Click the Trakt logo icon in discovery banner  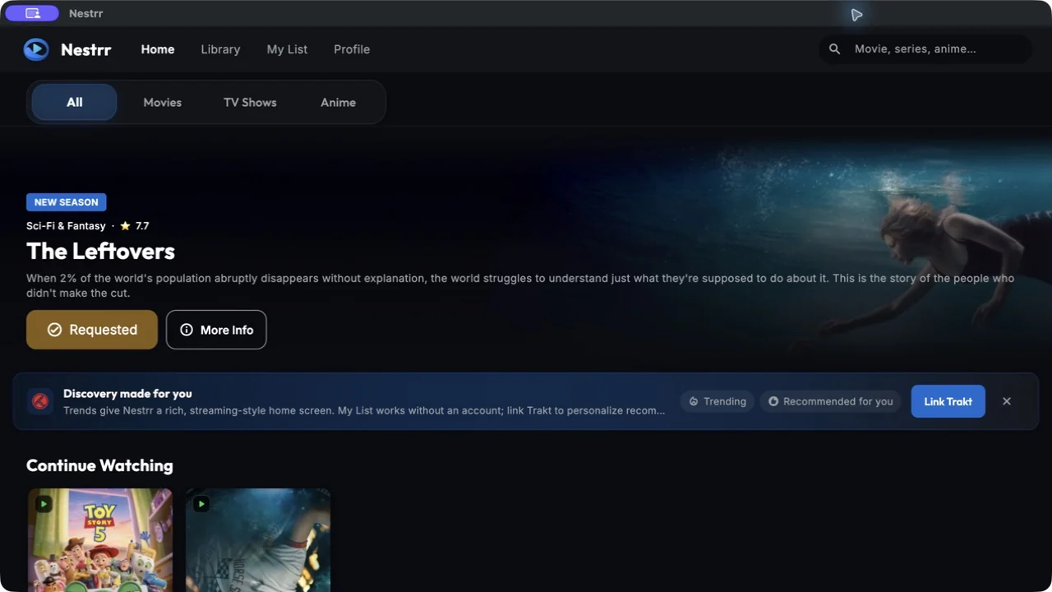pyautogui.click(x=40, y=401)
